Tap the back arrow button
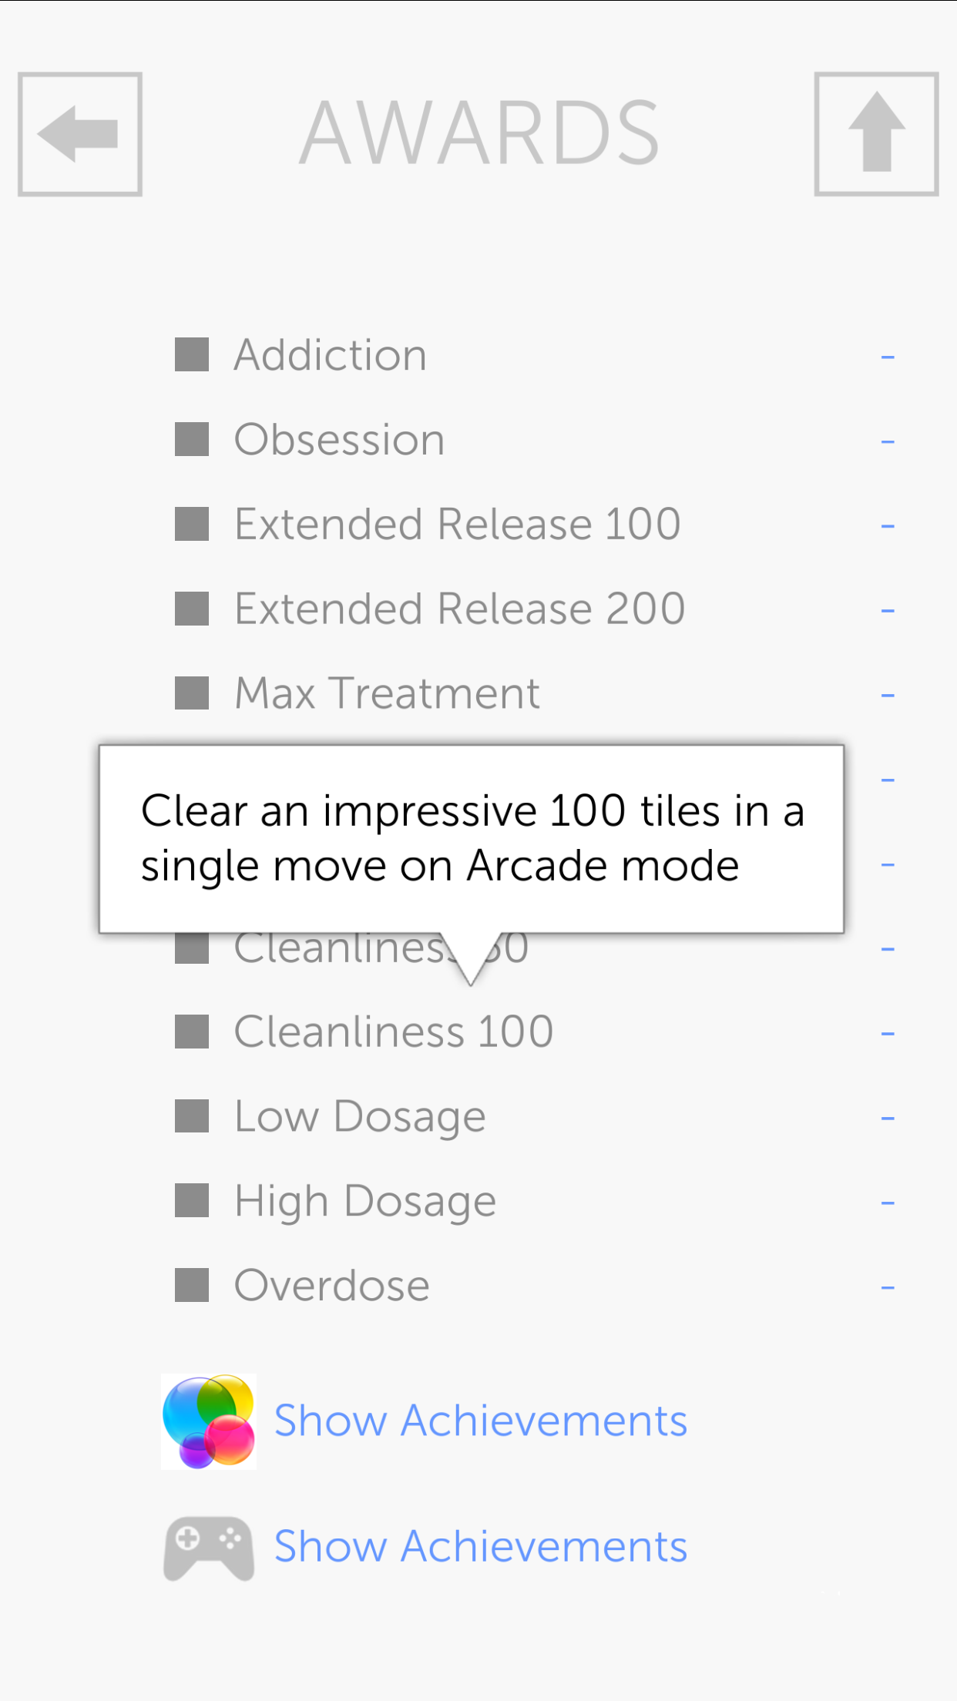Image resolution: width=957 pixels, height=1701 pixels. (x=80, y=134)
